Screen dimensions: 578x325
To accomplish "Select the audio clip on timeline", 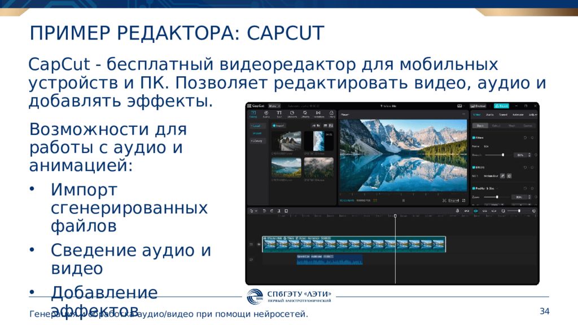I will (x=330, y=260).
